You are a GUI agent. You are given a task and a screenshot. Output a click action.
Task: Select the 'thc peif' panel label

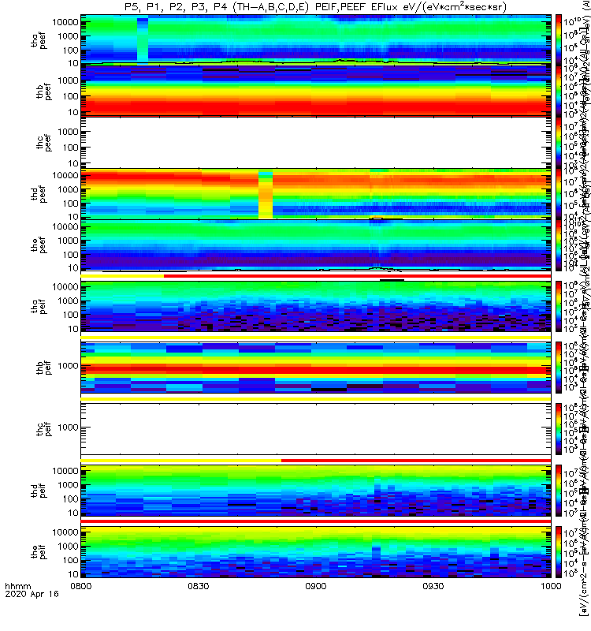(43, 429)
